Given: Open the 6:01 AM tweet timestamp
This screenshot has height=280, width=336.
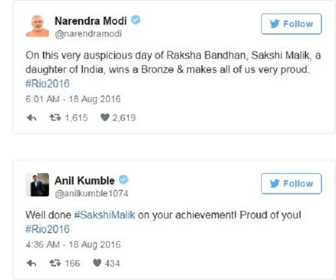Looking at the screenshot, I should point(73,99).
